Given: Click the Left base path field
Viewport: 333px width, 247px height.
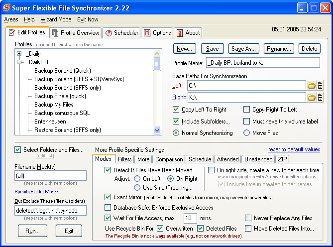Looking at the screenshot, I should pos(246,86).
